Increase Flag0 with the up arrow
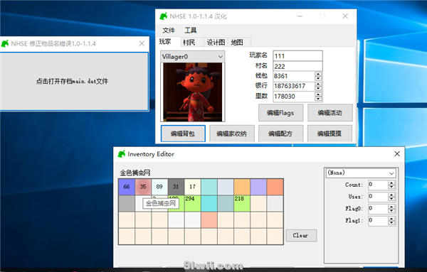The width and height of the screenshot is (427, 272). coord(391,207)
